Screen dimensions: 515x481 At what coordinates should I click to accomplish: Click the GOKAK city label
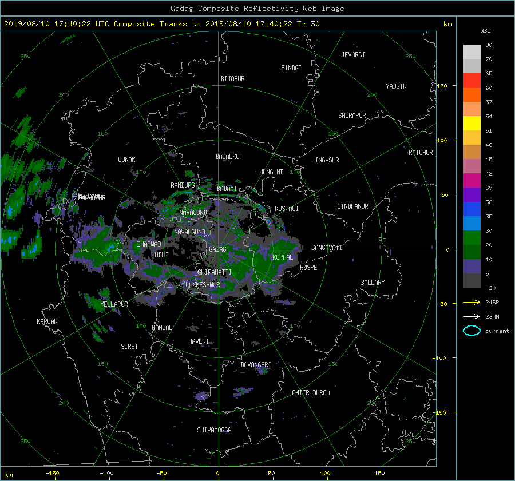(127, 160)
